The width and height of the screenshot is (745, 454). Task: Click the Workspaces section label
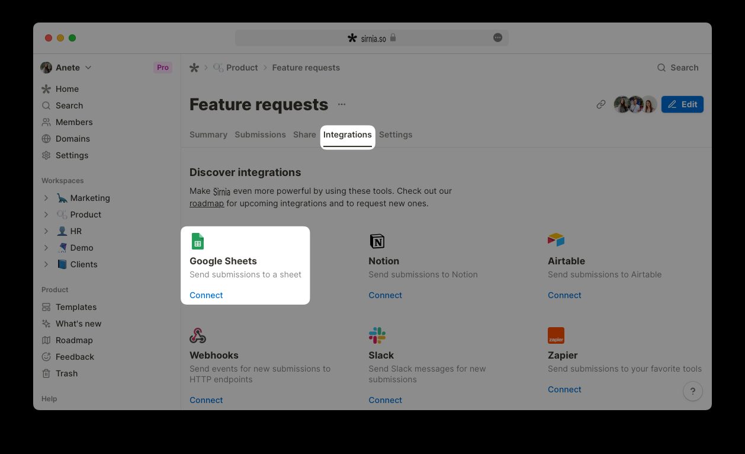click(x=62, y=181)
